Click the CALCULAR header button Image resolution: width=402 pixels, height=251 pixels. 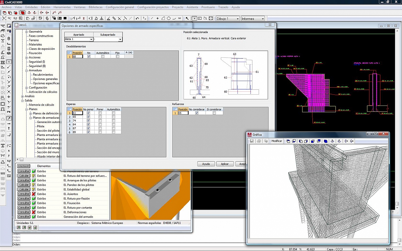[24, 166]
